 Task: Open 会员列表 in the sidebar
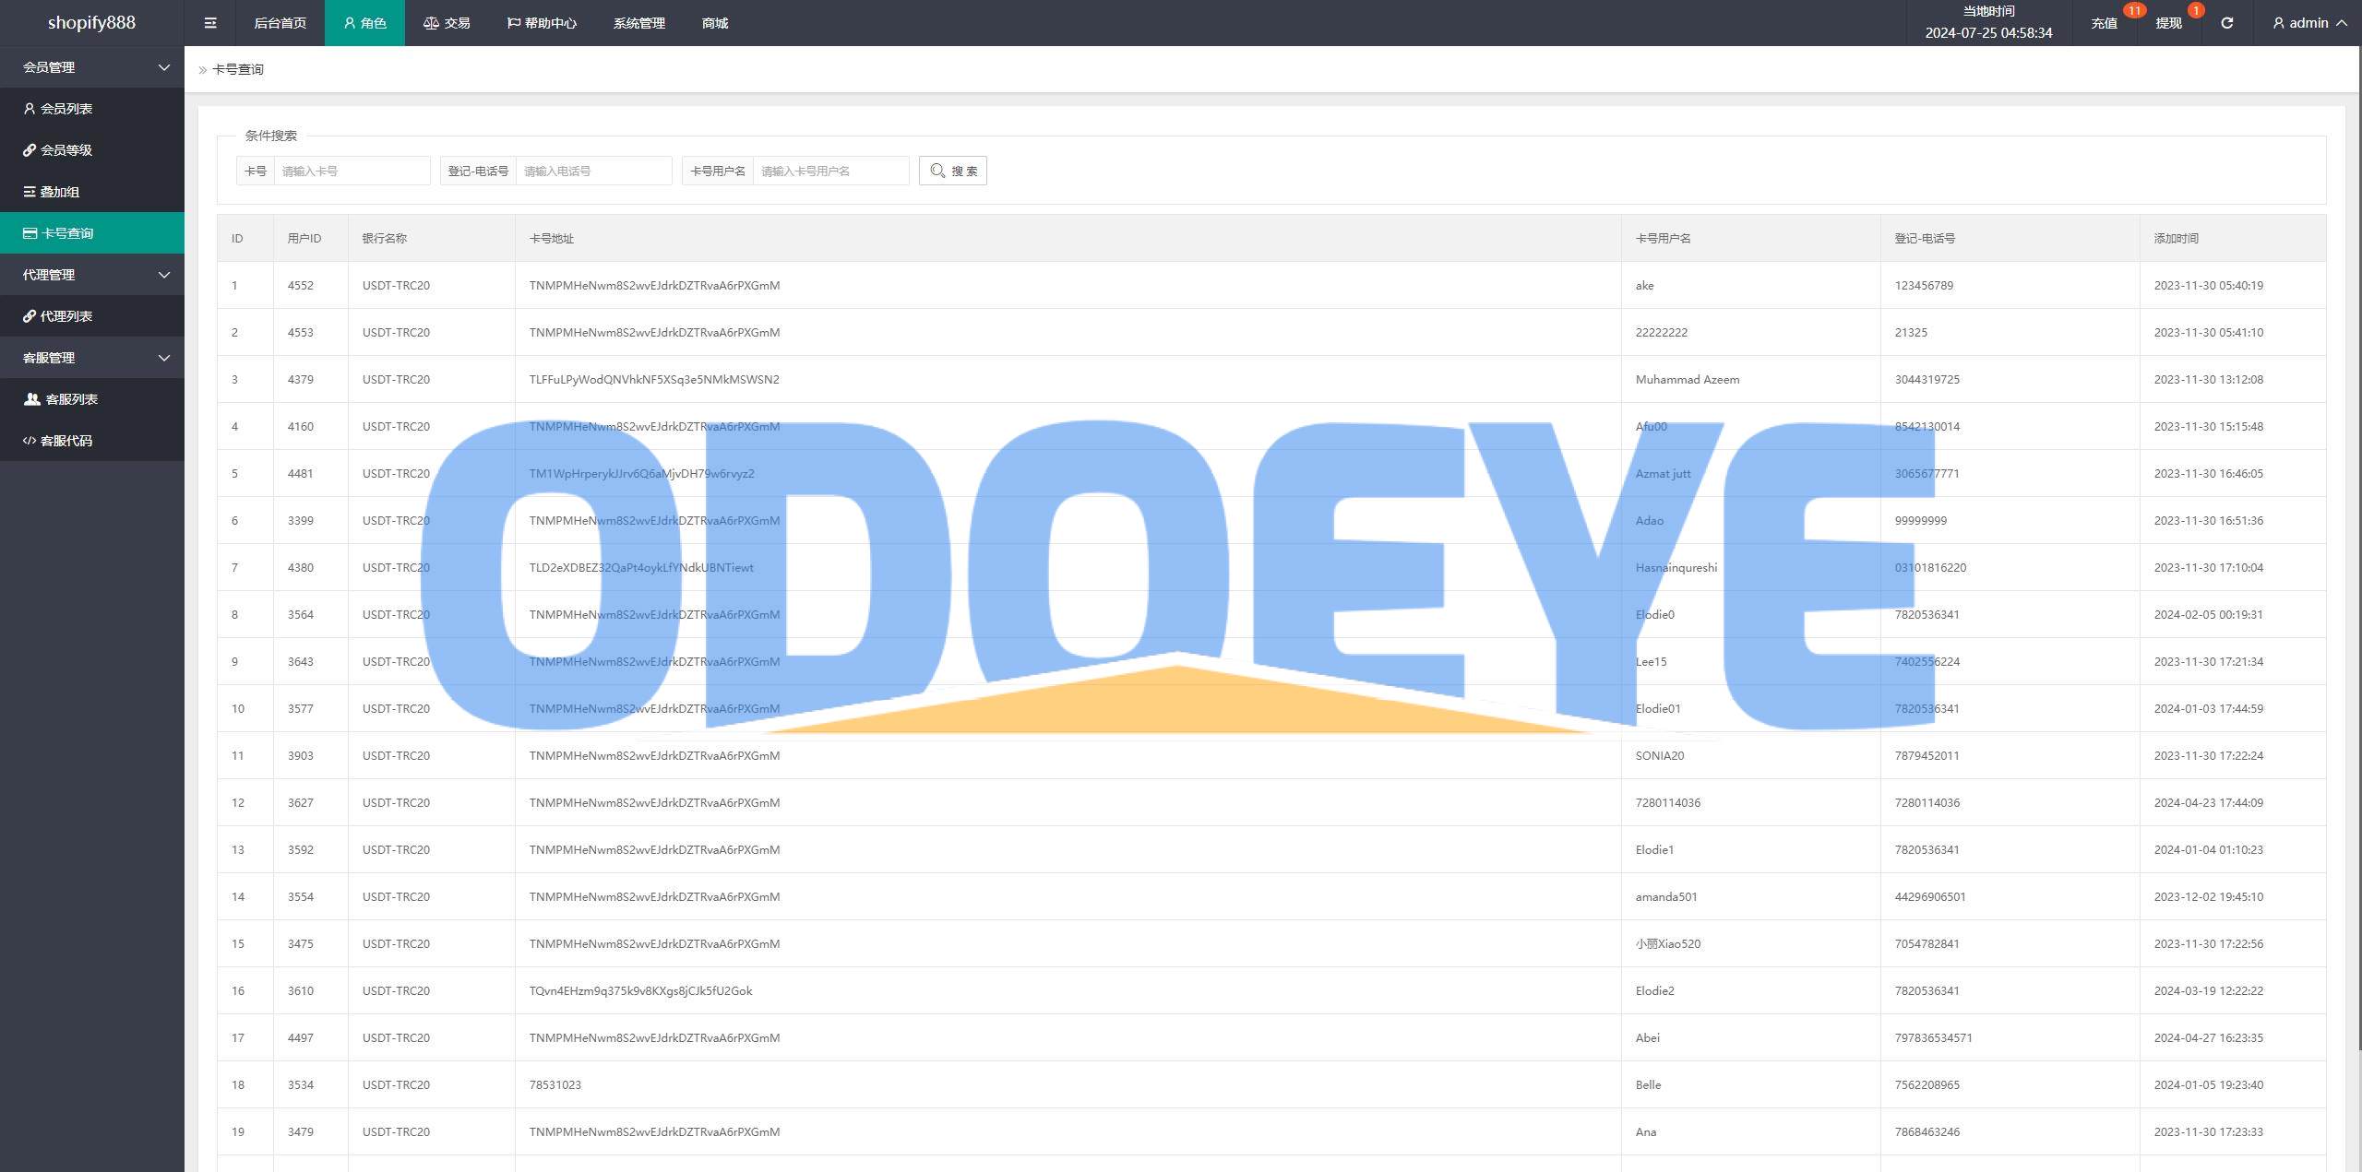pos(92,109)
